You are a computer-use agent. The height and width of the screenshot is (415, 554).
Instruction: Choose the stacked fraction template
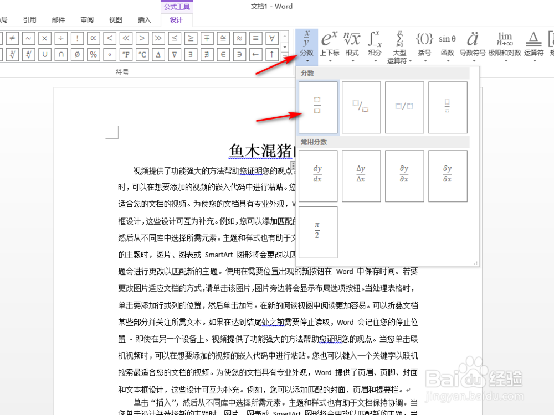[x=318, y=107]
